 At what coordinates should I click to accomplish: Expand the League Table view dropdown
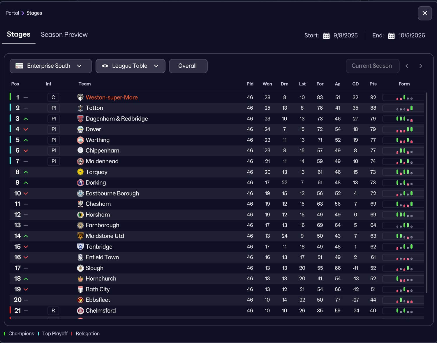tap(130, 66)
